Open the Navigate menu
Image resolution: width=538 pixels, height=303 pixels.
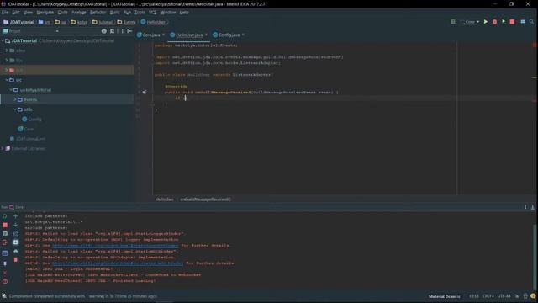45,12
